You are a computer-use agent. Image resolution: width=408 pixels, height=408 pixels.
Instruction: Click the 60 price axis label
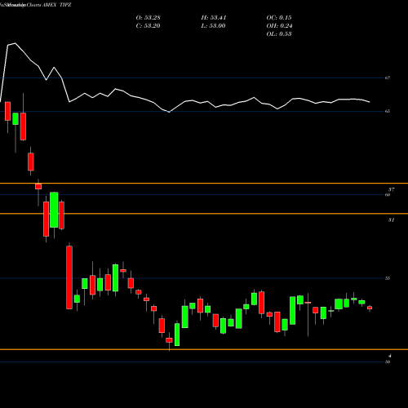[388, 195]
